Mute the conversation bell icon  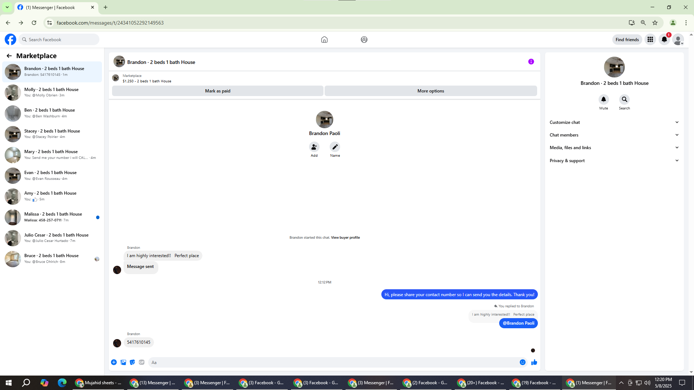coord(604,99)
